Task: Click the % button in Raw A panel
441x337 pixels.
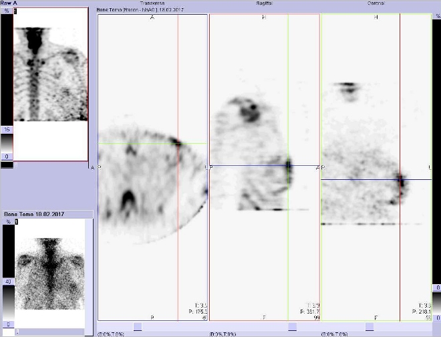Action: [7, 12]
